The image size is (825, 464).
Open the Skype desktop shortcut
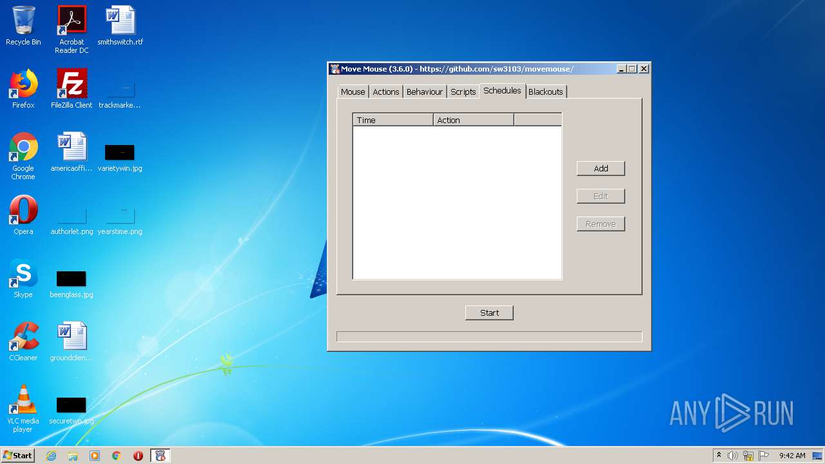(23, 278)
